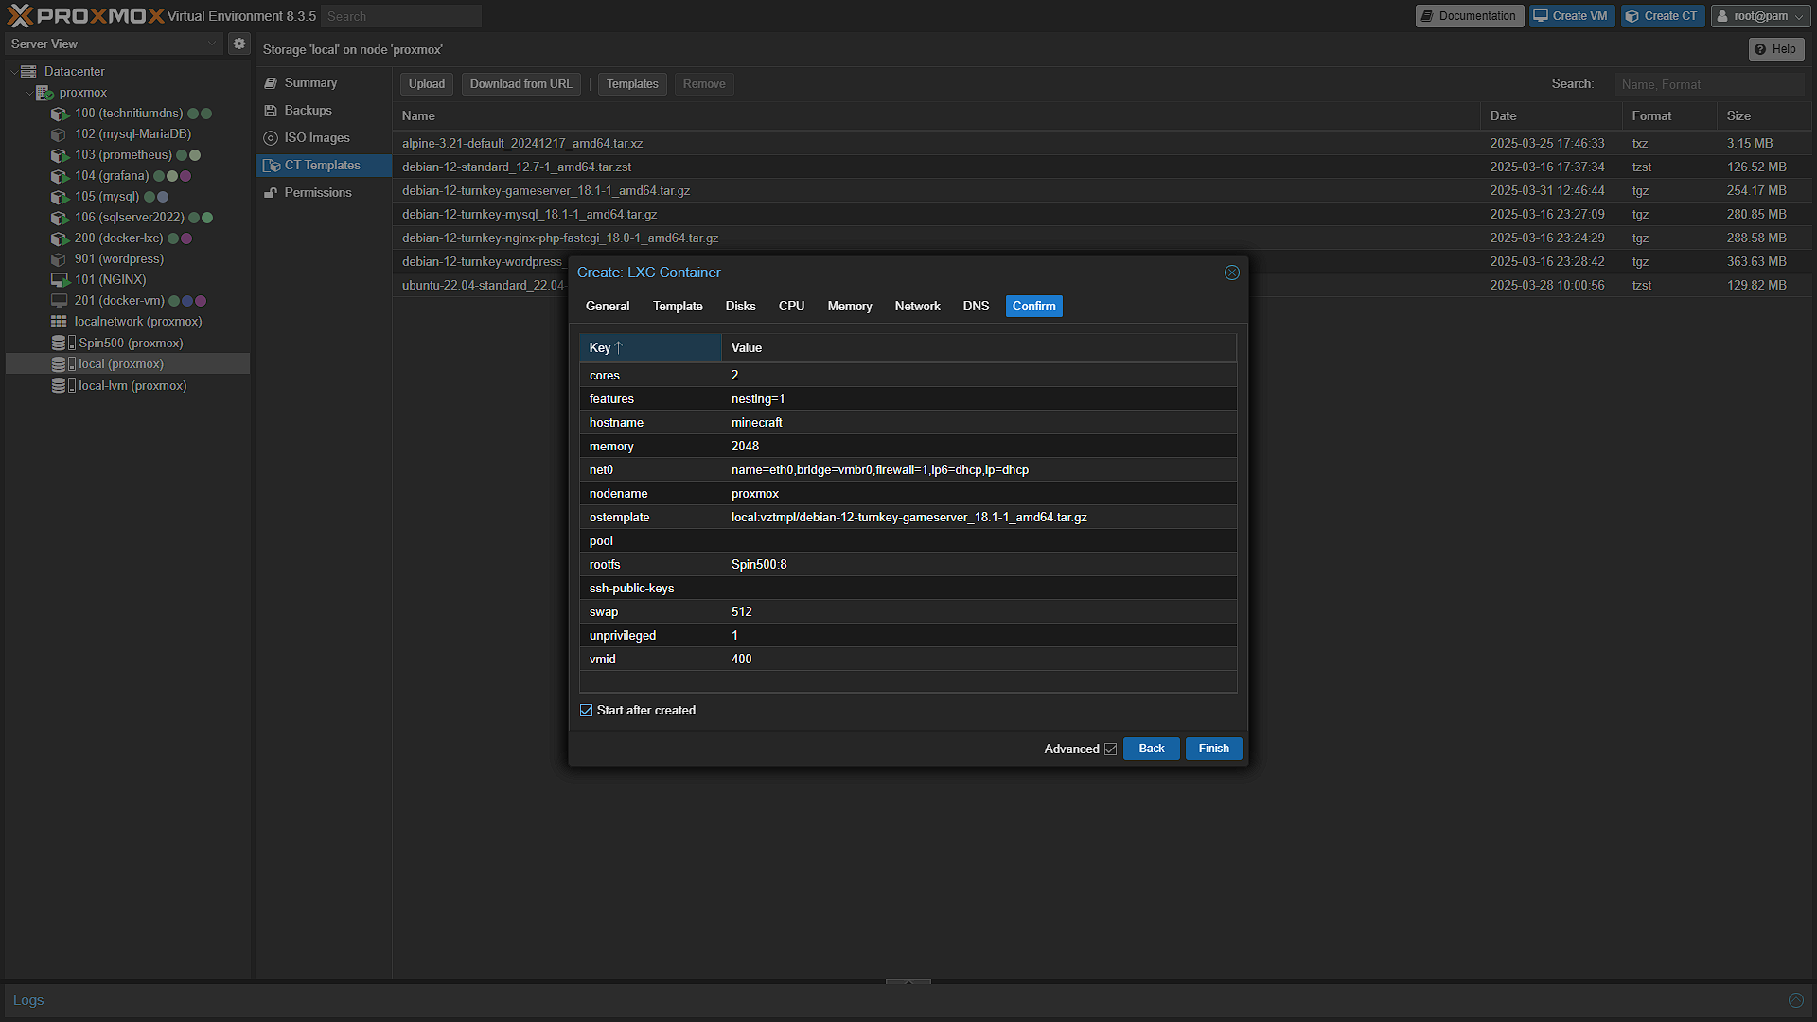
Task: Click Download from URL button
Action: pyautogui.click(x=521, y=84)
